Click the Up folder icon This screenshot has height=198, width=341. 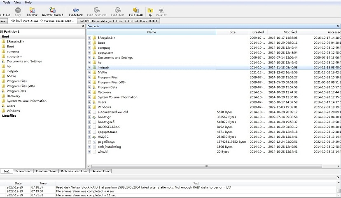pos(150,10)
